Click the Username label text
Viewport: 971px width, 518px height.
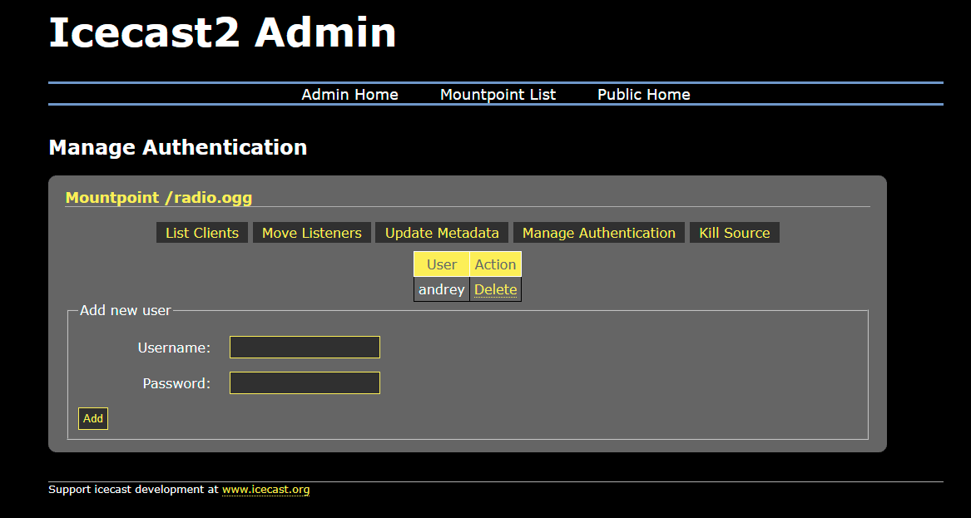pyautogui.click(x=174, y=348)
